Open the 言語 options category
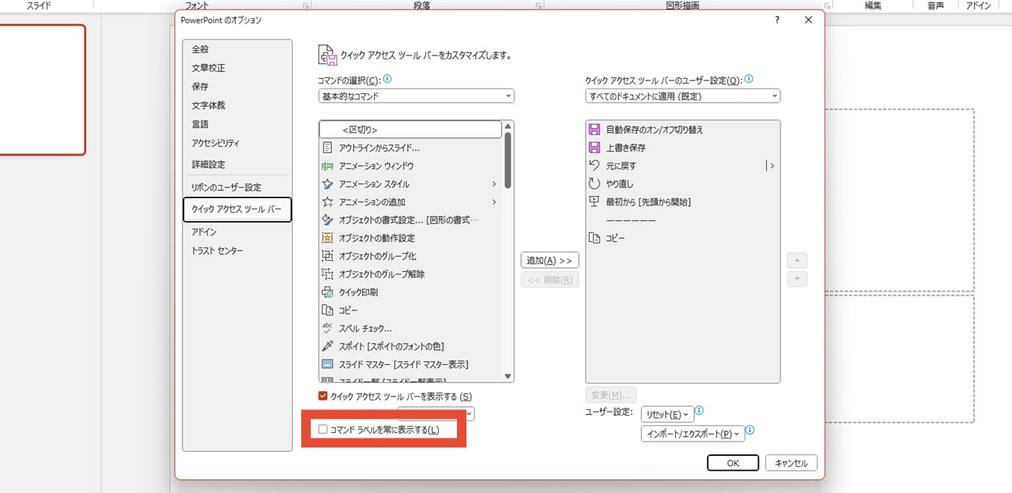The image size is (1012, 493). pyautogui.click(x=237, y=125)
